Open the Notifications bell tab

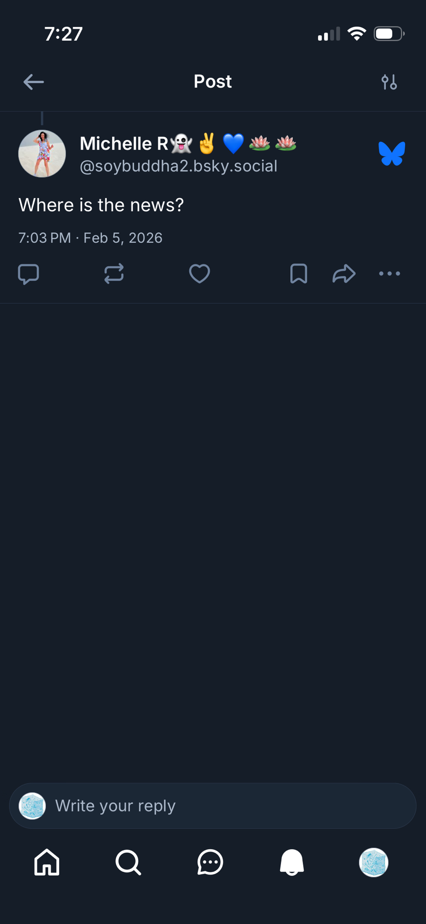pos(292,862)
